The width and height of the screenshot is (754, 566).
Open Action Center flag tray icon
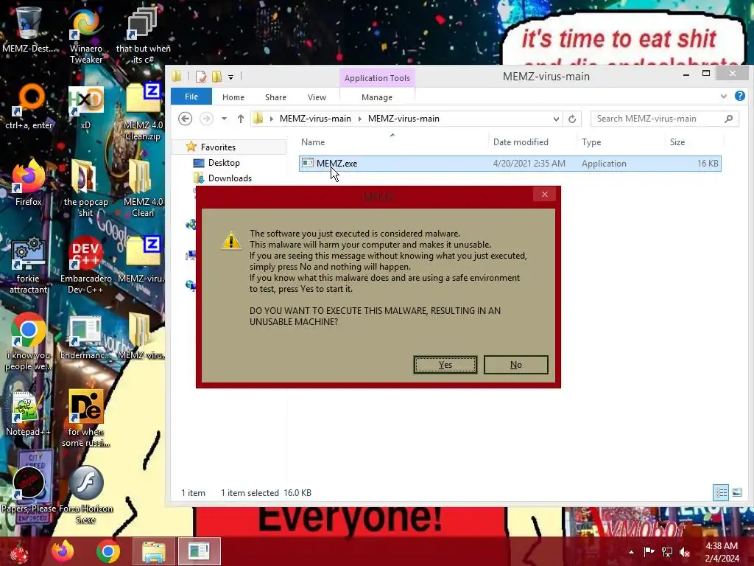pos(649,551)
